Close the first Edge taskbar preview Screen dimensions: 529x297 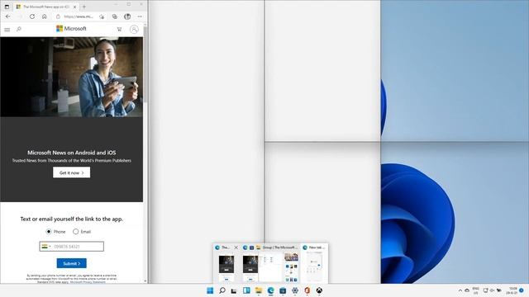236,247
